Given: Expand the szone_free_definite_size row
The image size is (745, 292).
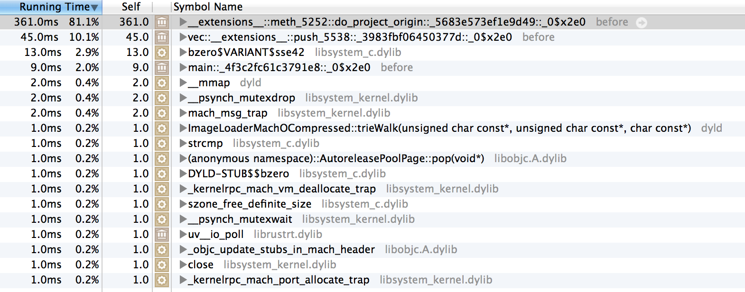Looking at the screenshot, I should pyautogui.click(x=183, y=204).
